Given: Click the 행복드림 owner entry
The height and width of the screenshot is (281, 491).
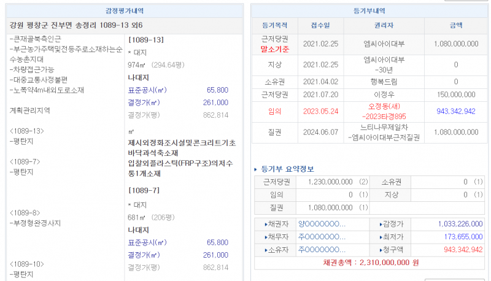Looking at the screenshot, I should point(384,81).
